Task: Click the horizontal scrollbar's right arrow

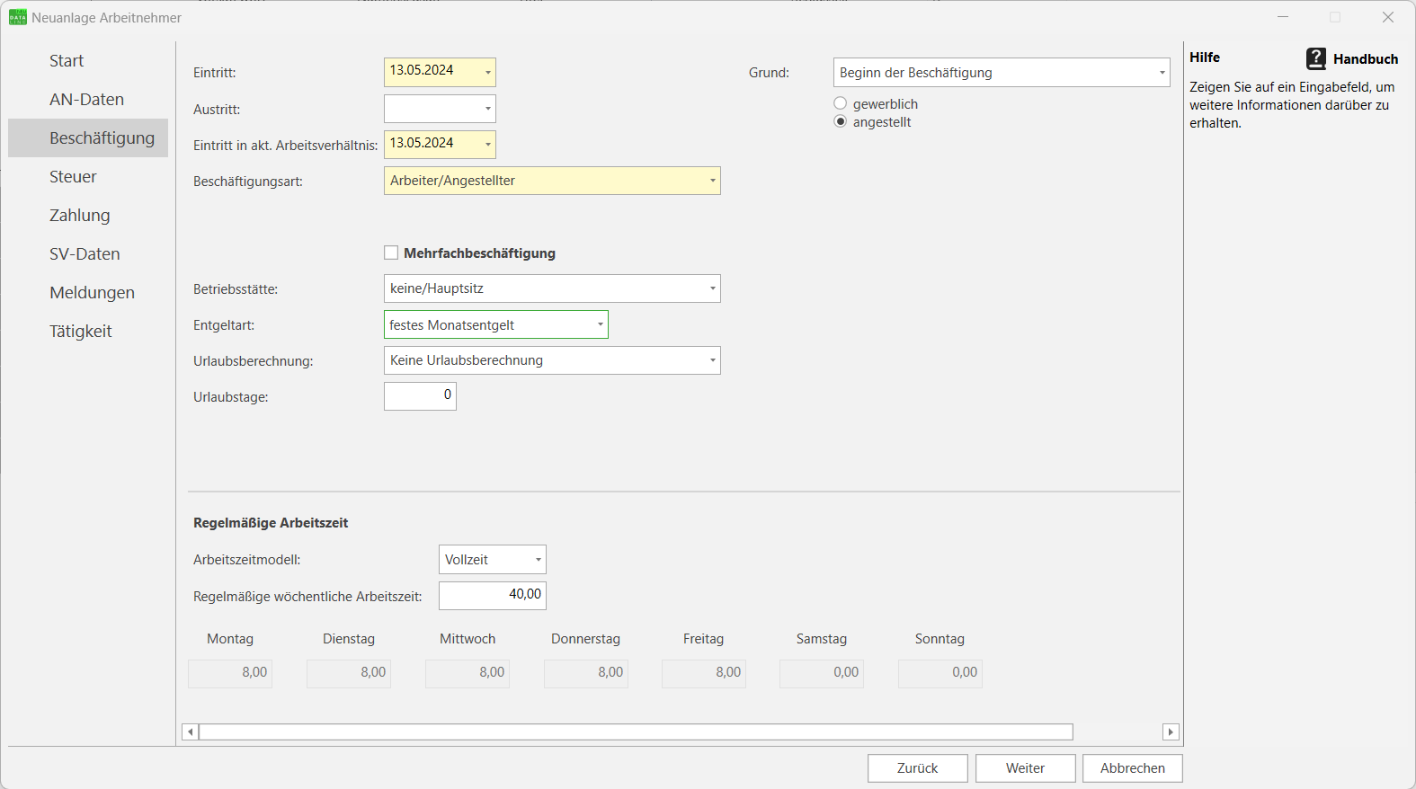Action: point(1171,732)
